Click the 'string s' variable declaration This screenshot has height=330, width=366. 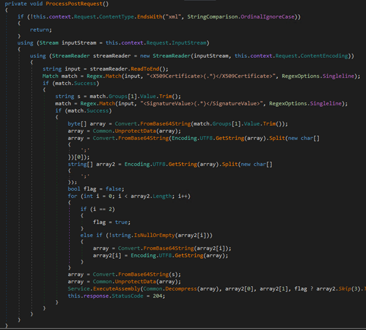click(68, 96)
